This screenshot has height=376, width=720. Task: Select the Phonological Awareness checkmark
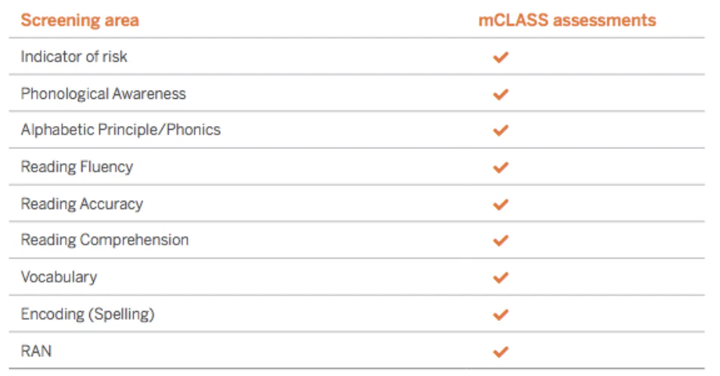coord(500,94)
